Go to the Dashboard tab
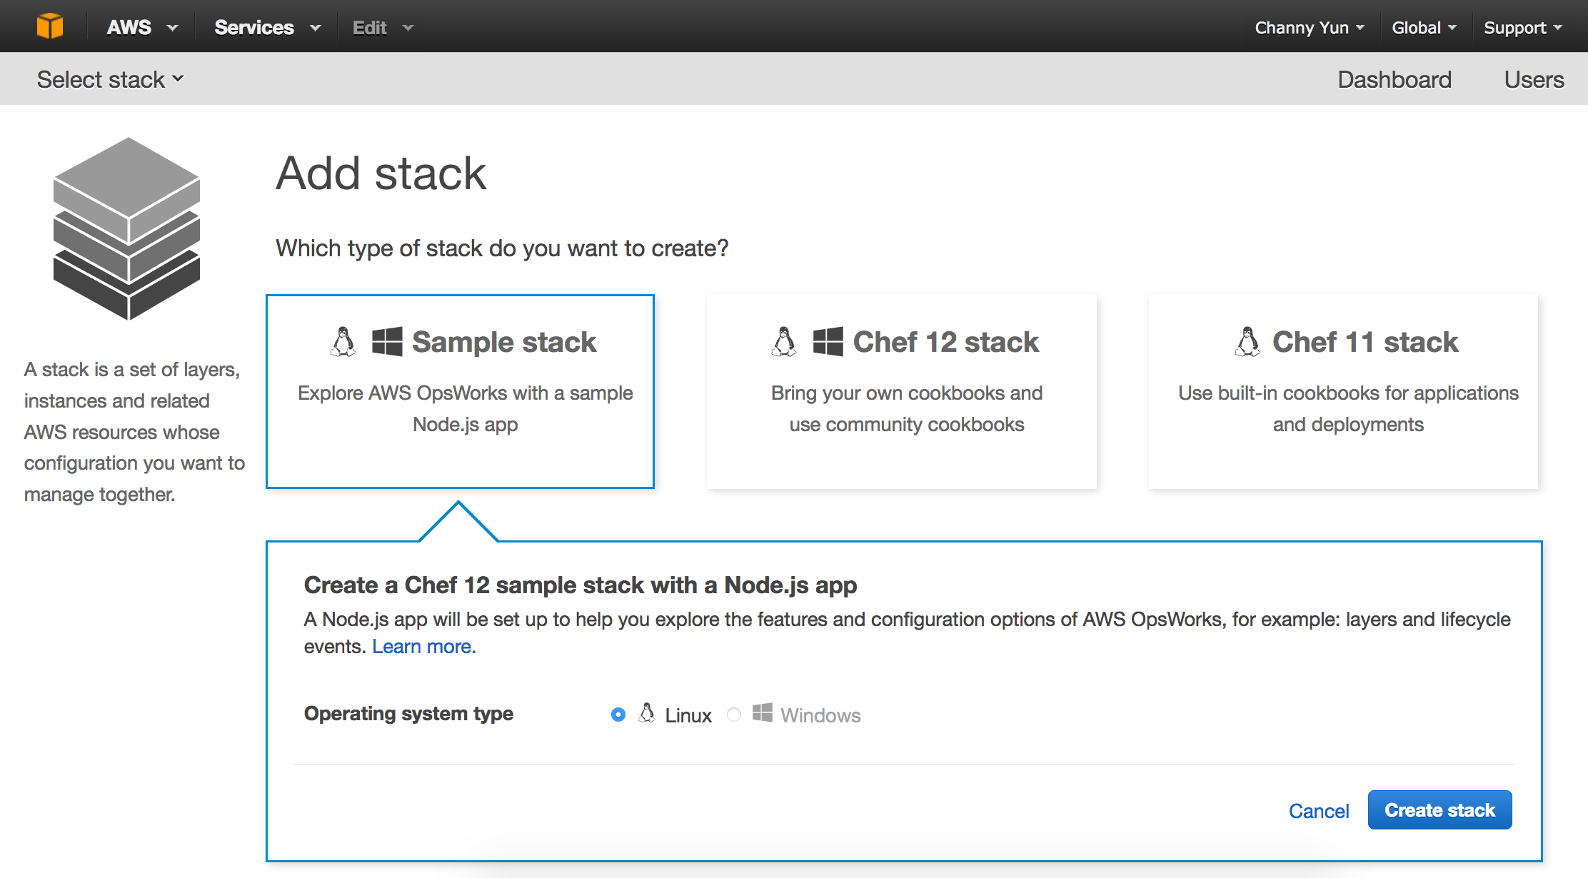Screen dimensions: 1588x878 pyautogui.click(x=1394, y=79)
